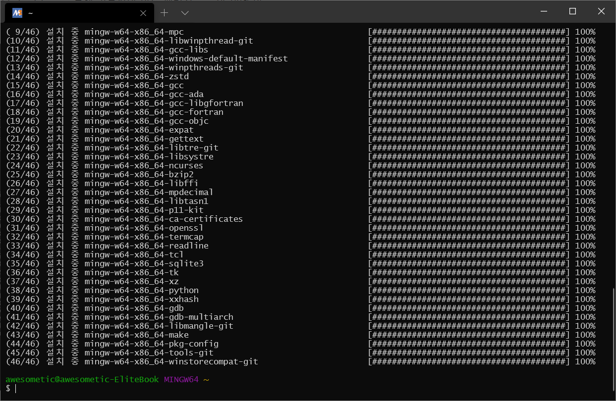The image size is (616, 401).
Task: Maximize the terminal window
Action: pos(572,11)
